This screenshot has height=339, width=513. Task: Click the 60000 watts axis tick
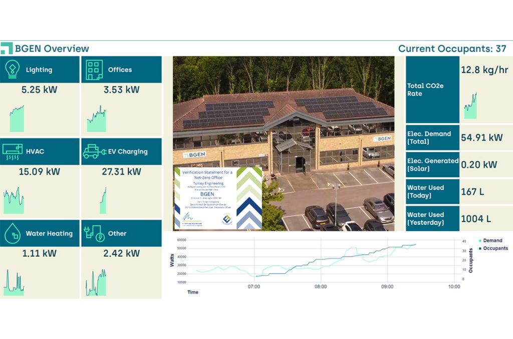pyautogui.click(x=181, y=240)
